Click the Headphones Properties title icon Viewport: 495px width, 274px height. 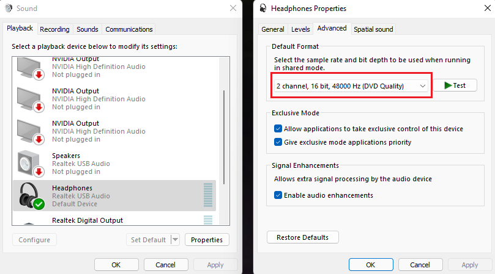point(262,9)
